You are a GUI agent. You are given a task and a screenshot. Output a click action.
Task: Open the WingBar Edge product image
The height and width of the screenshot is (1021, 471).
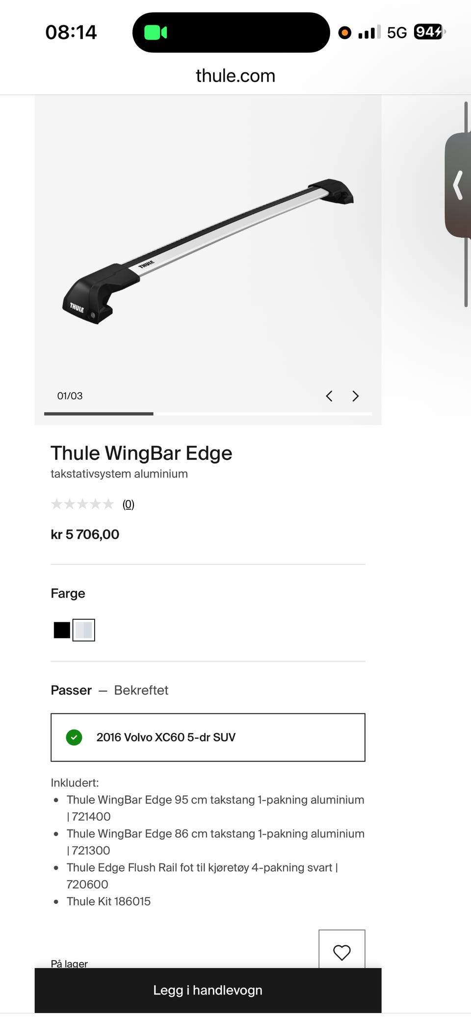[x=208, y=252]
